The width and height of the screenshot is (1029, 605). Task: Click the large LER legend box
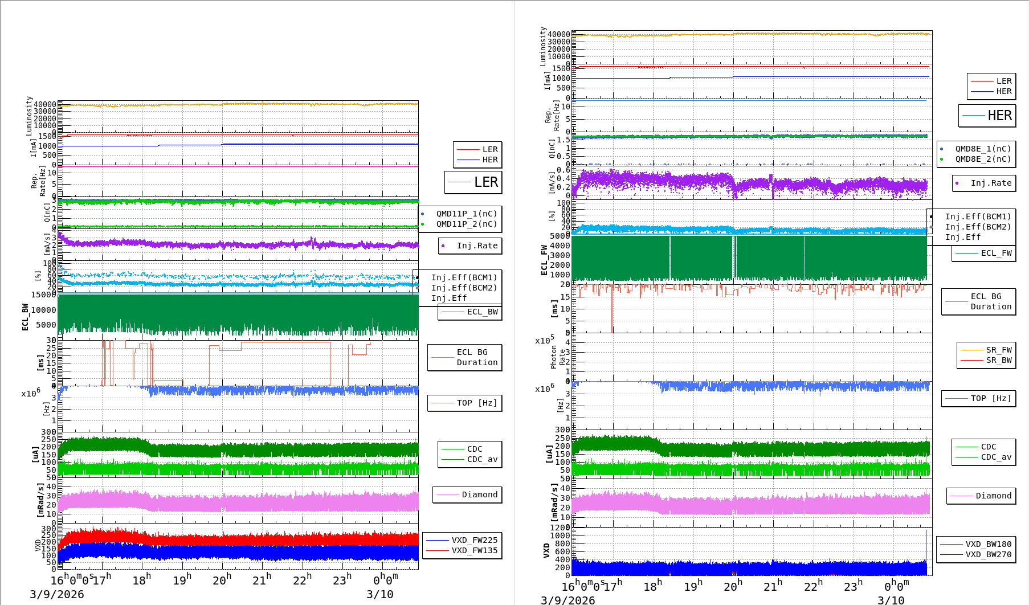(473, 182)
